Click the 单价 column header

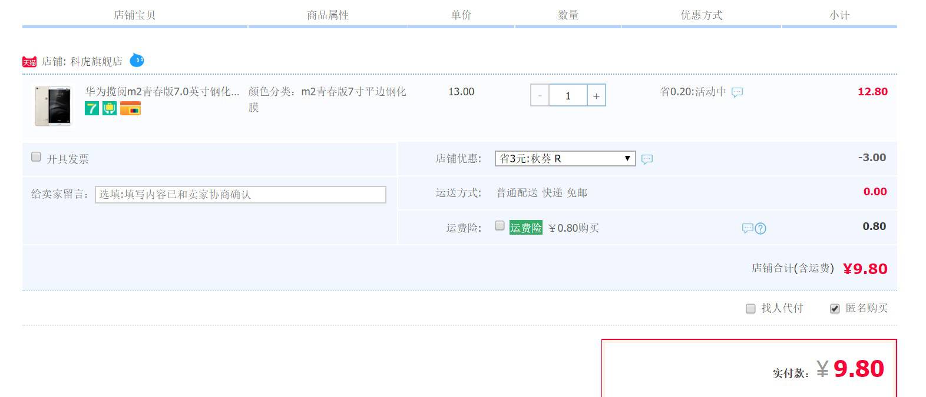coord(461,15)
